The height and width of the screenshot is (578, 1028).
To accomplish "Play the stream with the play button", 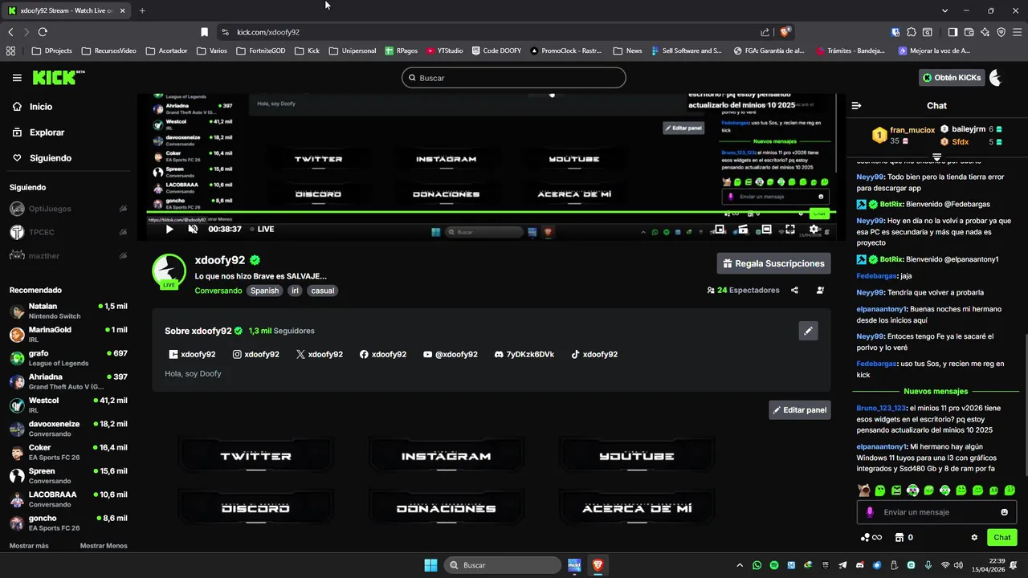I will [x=169, y=229].
